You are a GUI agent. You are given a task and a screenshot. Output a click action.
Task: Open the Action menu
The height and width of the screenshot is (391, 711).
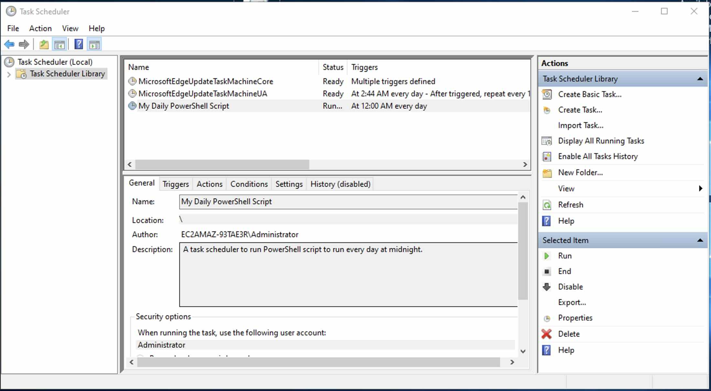(40, 28)
